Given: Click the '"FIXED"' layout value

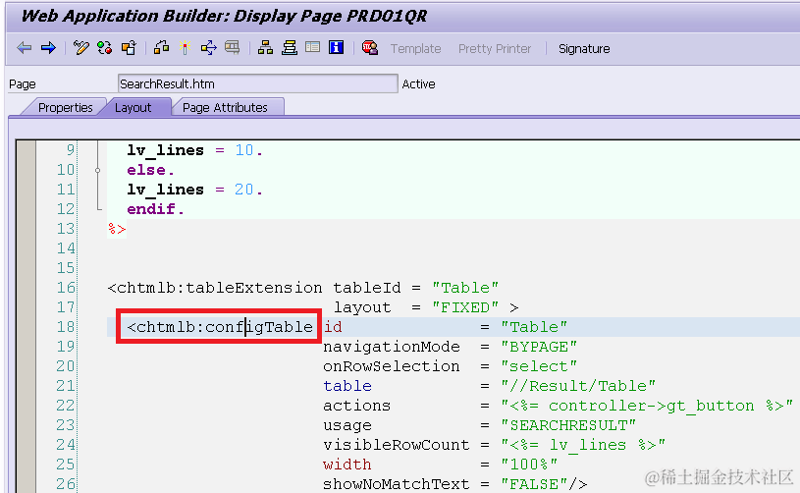Looking at the screenshot, I should pos(465,307).
